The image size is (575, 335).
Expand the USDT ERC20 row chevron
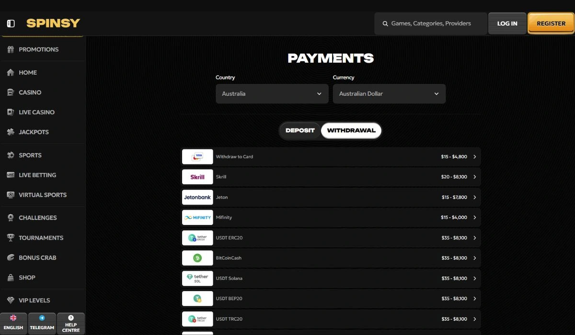coord(474,238)
